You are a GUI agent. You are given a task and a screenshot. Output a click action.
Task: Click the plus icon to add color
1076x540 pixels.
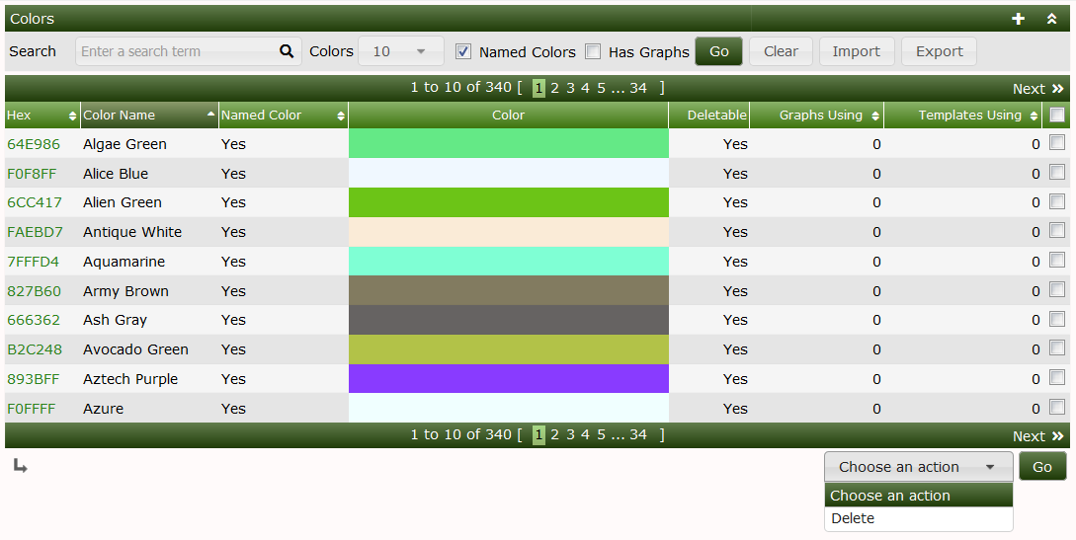(1019, 19)
